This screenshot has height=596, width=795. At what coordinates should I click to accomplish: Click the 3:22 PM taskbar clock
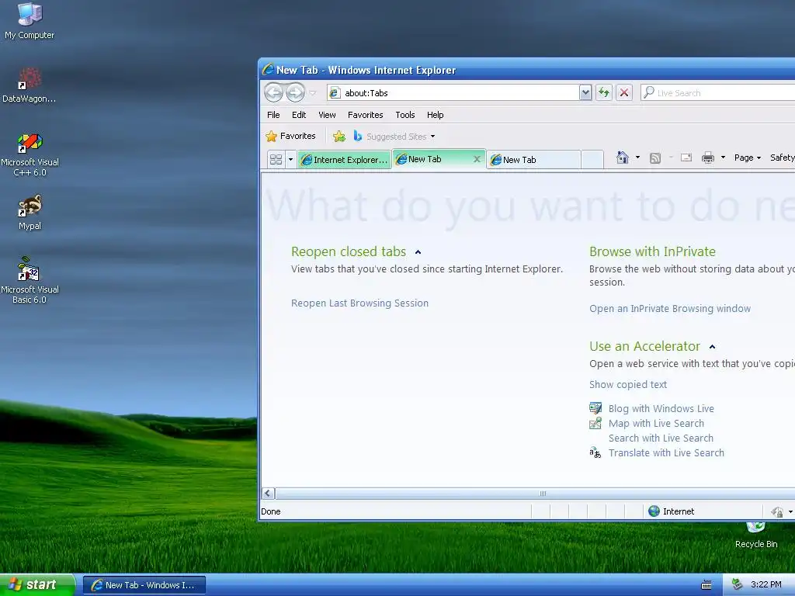pos(765,584)
